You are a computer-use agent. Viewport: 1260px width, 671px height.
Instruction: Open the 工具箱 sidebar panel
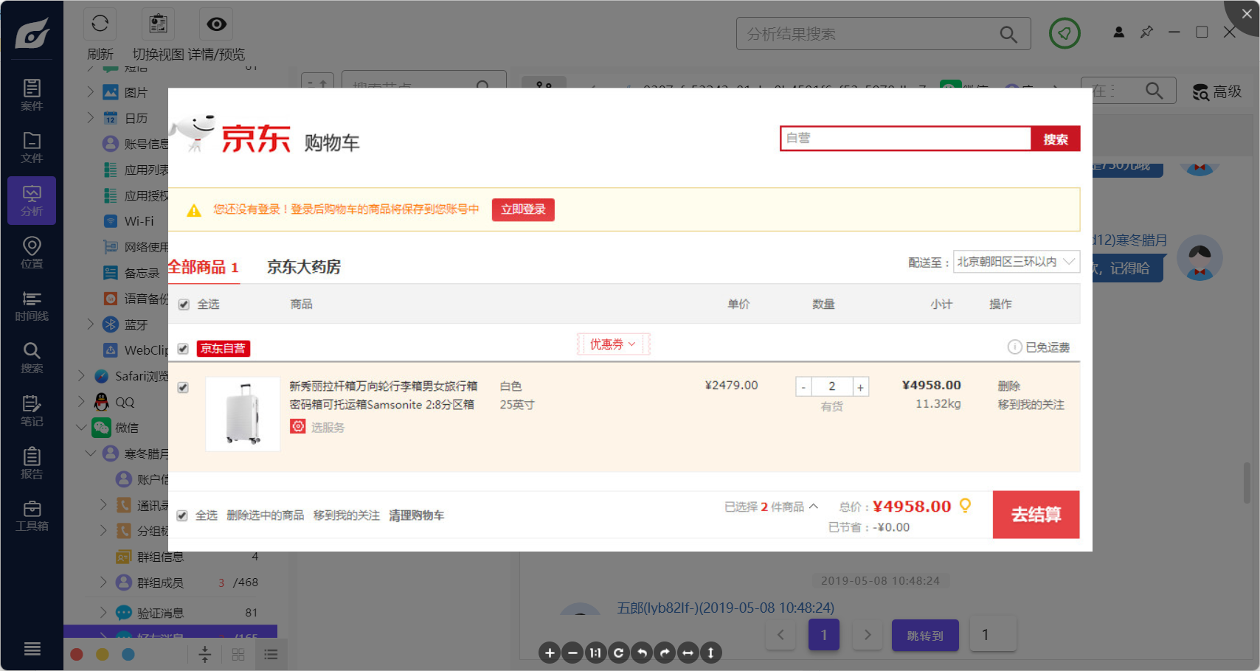click(31, 515)
